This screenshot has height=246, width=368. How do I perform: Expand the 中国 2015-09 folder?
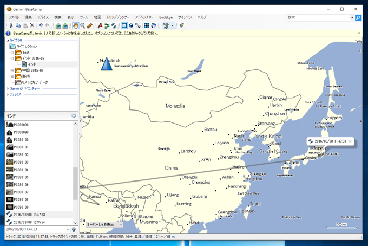pyautogui.click(x=12, y=70)
